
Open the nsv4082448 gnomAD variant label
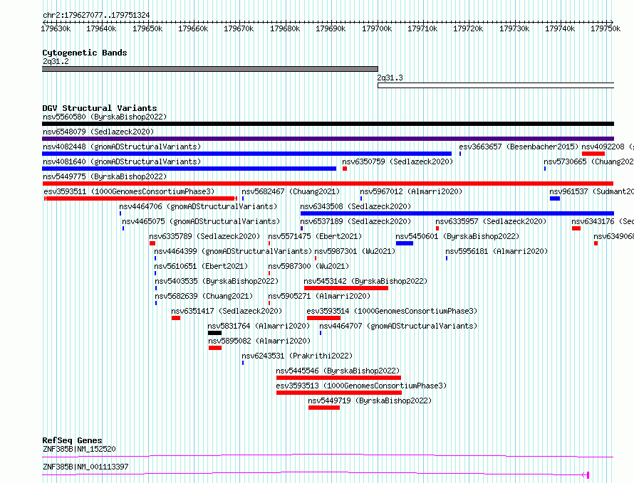click(x=122, y=147)
